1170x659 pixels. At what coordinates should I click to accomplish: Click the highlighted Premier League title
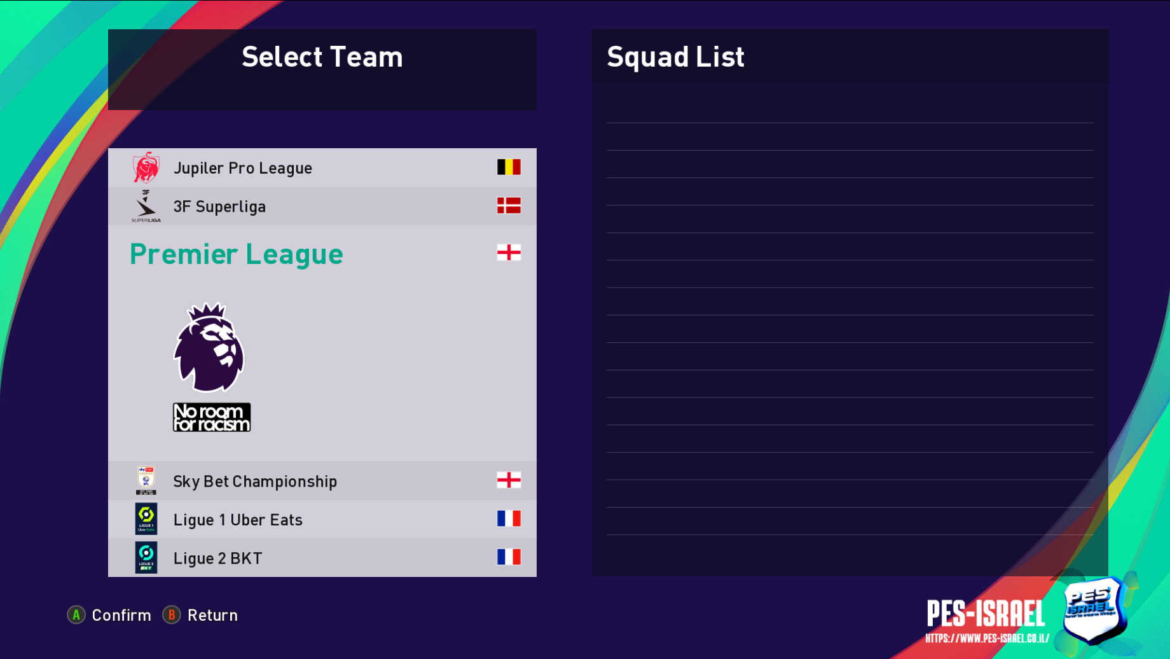pyautogui.click(x=237, y=254)
